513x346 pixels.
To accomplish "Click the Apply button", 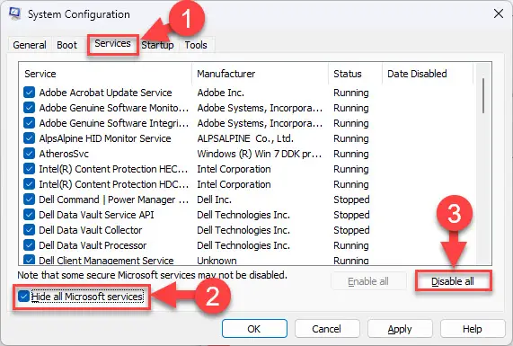I will (x=400, y=329).
